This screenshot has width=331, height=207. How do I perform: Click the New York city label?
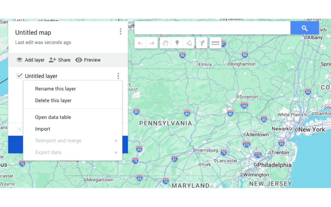pos(312,129)
